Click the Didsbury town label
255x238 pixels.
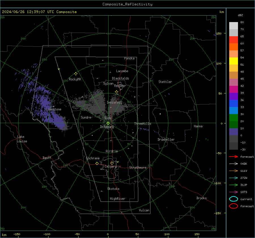point(107,127)
